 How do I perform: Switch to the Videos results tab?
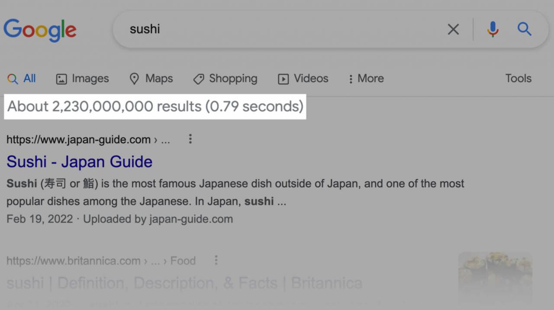(303, 79)
